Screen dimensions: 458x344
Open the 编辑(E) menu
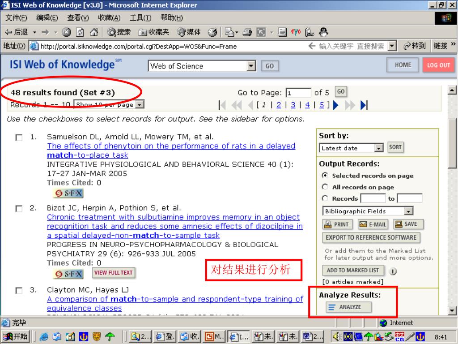[47, 18]
